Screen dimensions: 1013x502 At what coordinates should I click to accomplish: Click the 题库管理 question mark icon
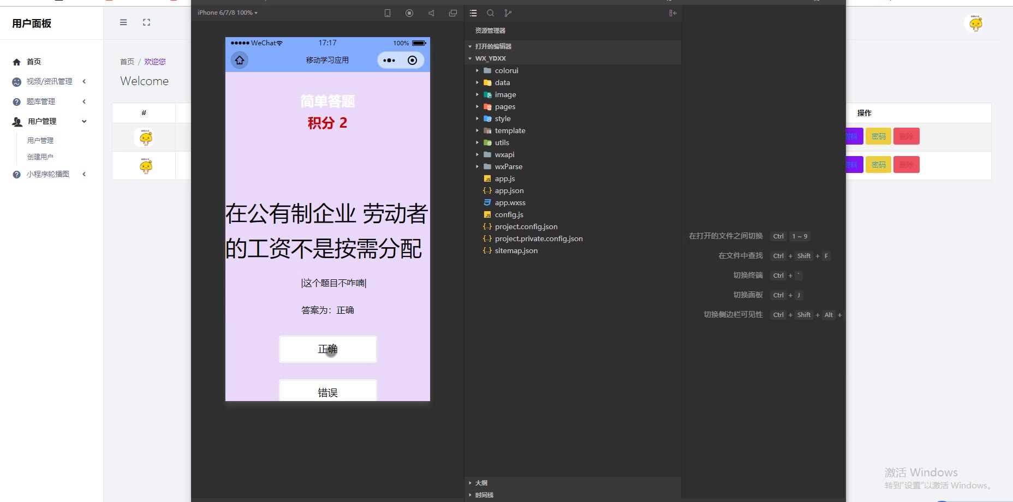pos(17,102)
